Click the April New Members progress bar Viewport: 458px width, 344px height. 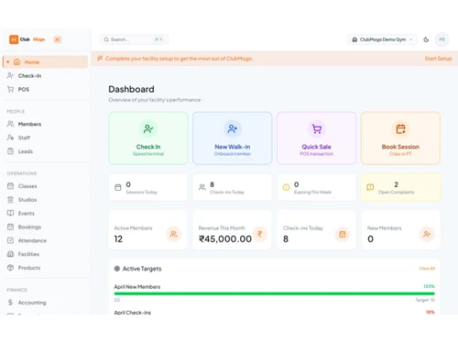[x=274, y=294]
